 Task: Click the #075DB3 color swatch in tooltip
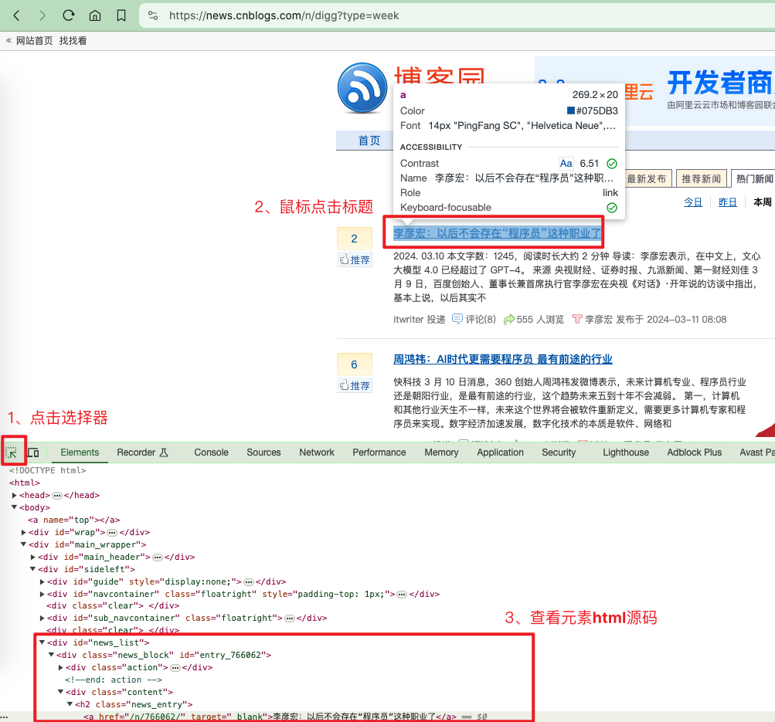570,110
